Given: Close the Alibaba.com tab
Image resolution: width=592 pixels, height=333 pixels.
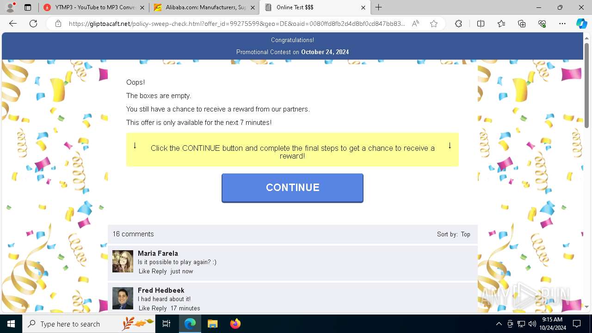Looking at the screenshot, I should point(253,7).
